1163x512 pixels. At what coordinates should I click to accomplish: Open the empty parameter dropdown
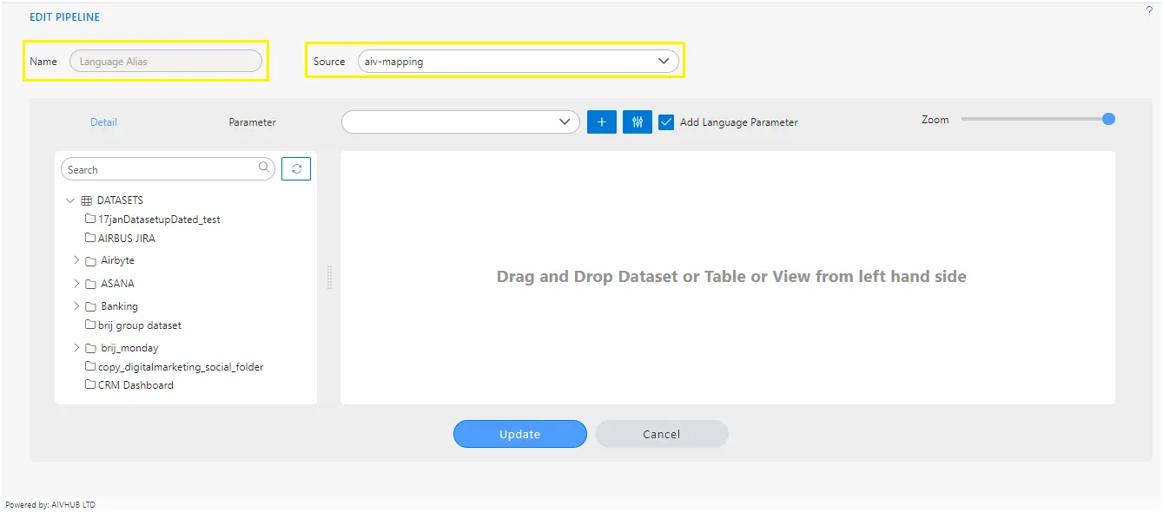point(460,122)
